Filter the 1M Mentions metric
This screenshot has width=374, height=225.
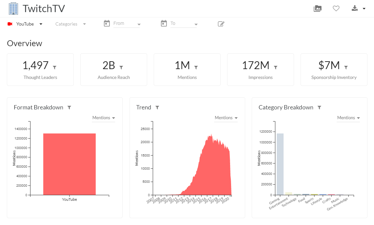(x=196, y=67)
